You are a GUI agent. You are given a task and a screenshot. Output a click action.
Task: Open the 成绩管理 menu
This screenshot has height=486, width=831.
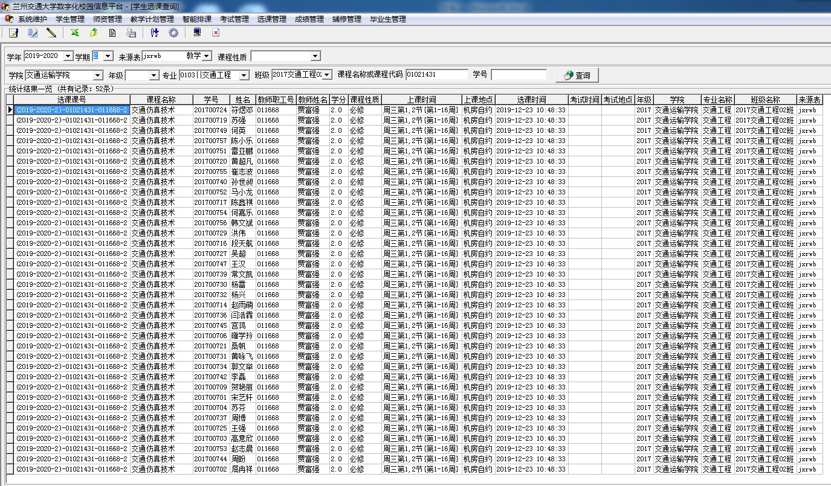(309, 19)
